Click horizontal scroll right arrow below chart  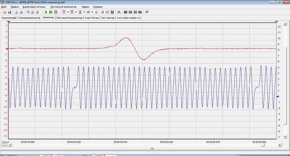point(280,145)
